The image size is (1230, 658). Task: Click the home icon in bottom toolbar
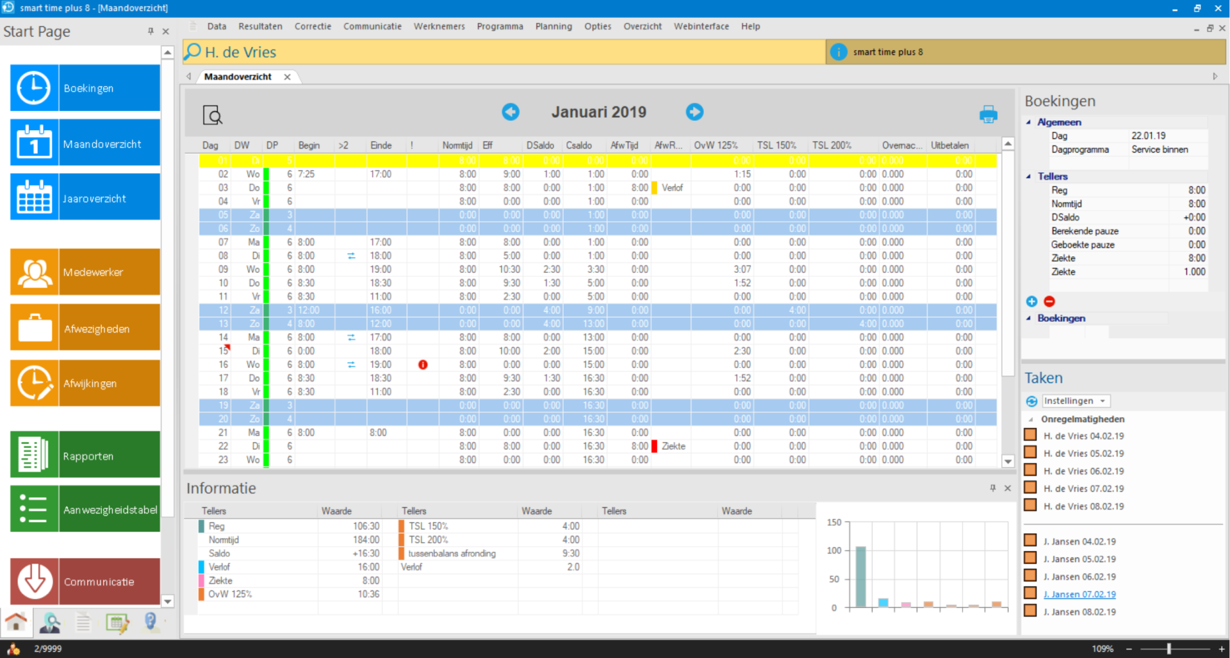[16, 621]
